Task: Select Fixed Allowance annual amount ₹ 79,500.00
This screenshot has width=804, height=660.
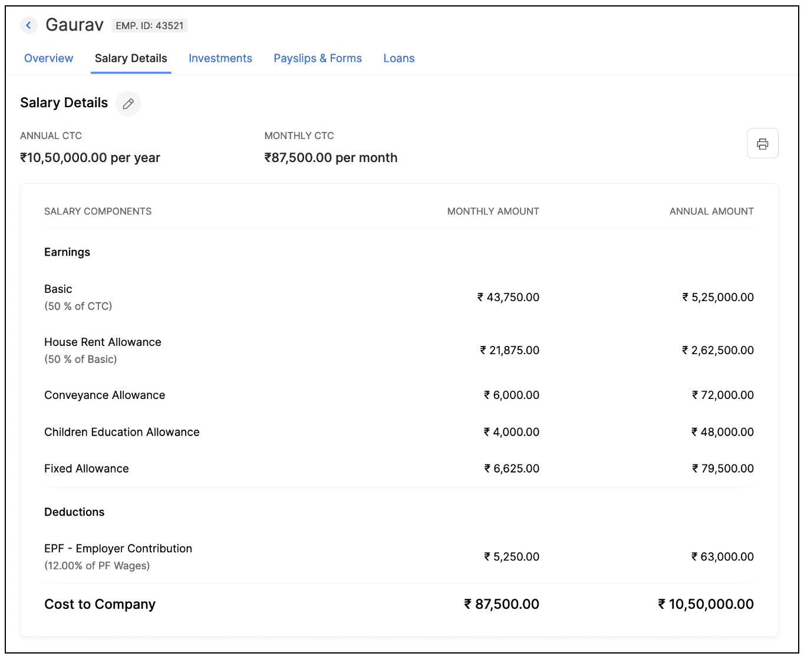Action: click(x=723, y=469)
